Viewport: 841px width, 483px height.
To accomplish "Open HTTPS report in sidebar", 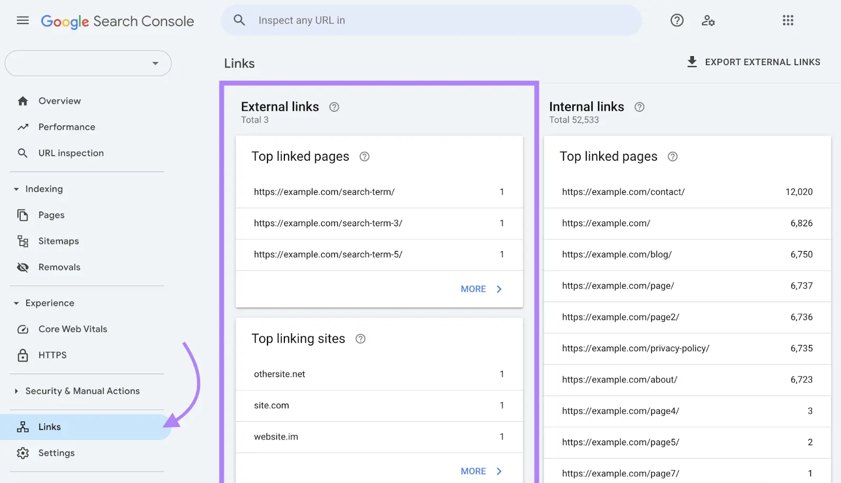I will click(x=53, y=355).
